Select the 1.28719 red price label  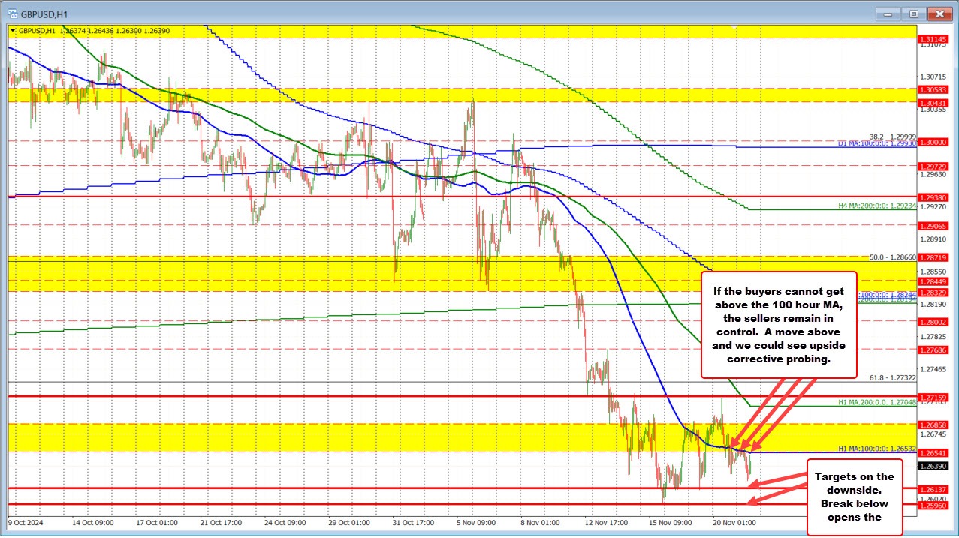(934, 257)
